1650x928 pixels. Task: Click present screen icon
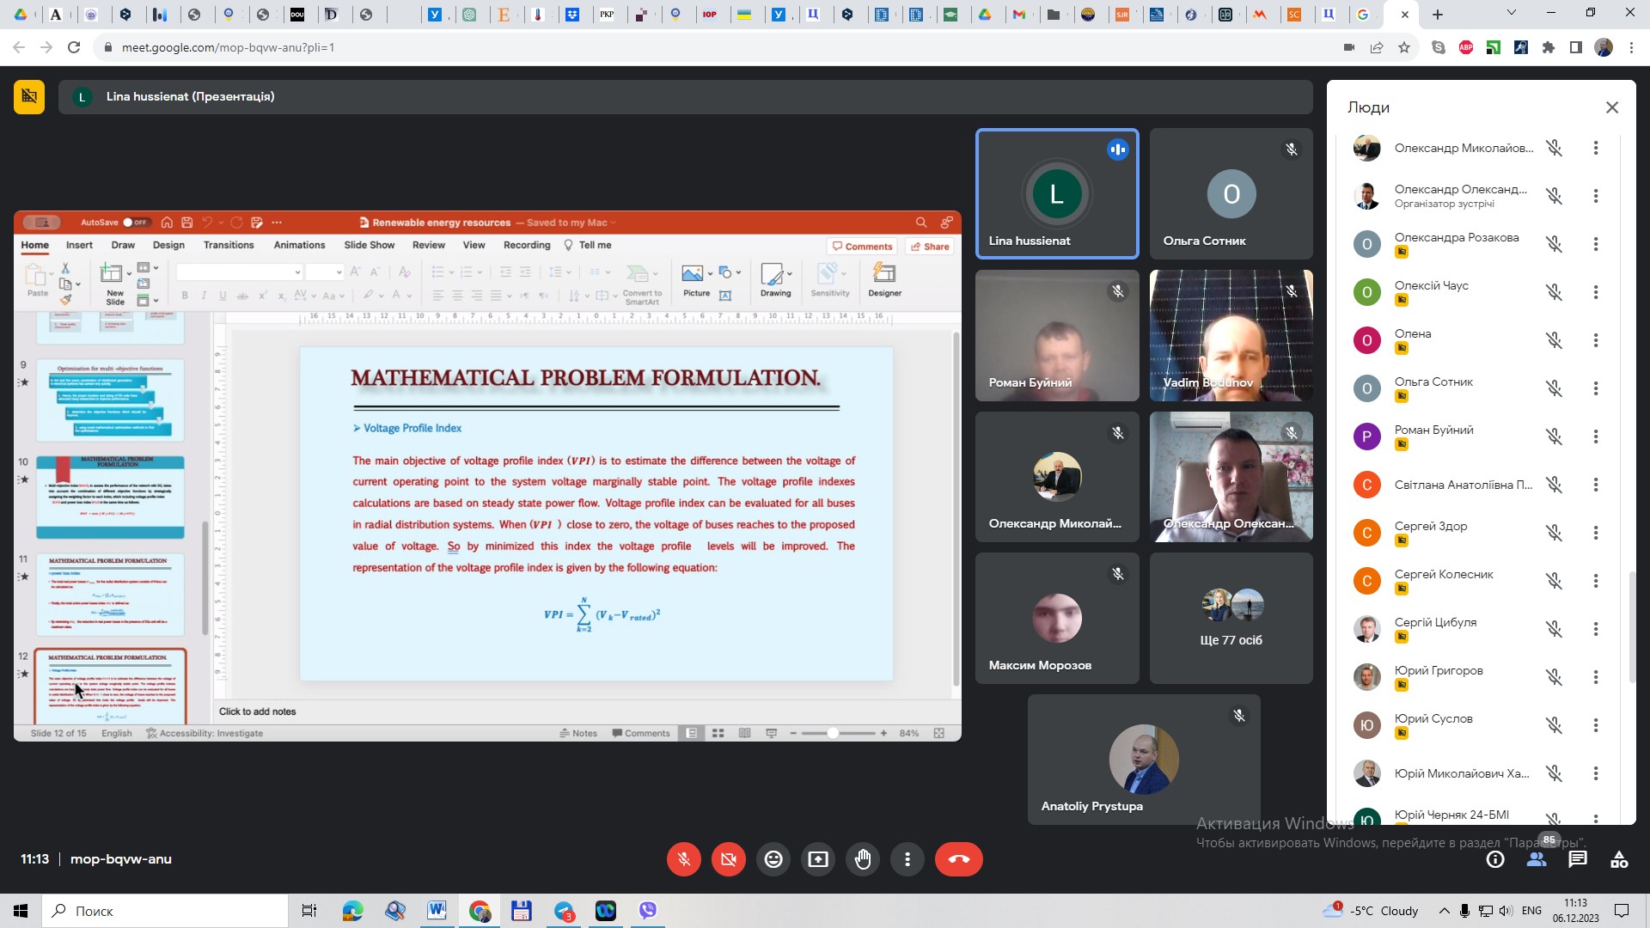pyautogui.click(x=818, y=859)
